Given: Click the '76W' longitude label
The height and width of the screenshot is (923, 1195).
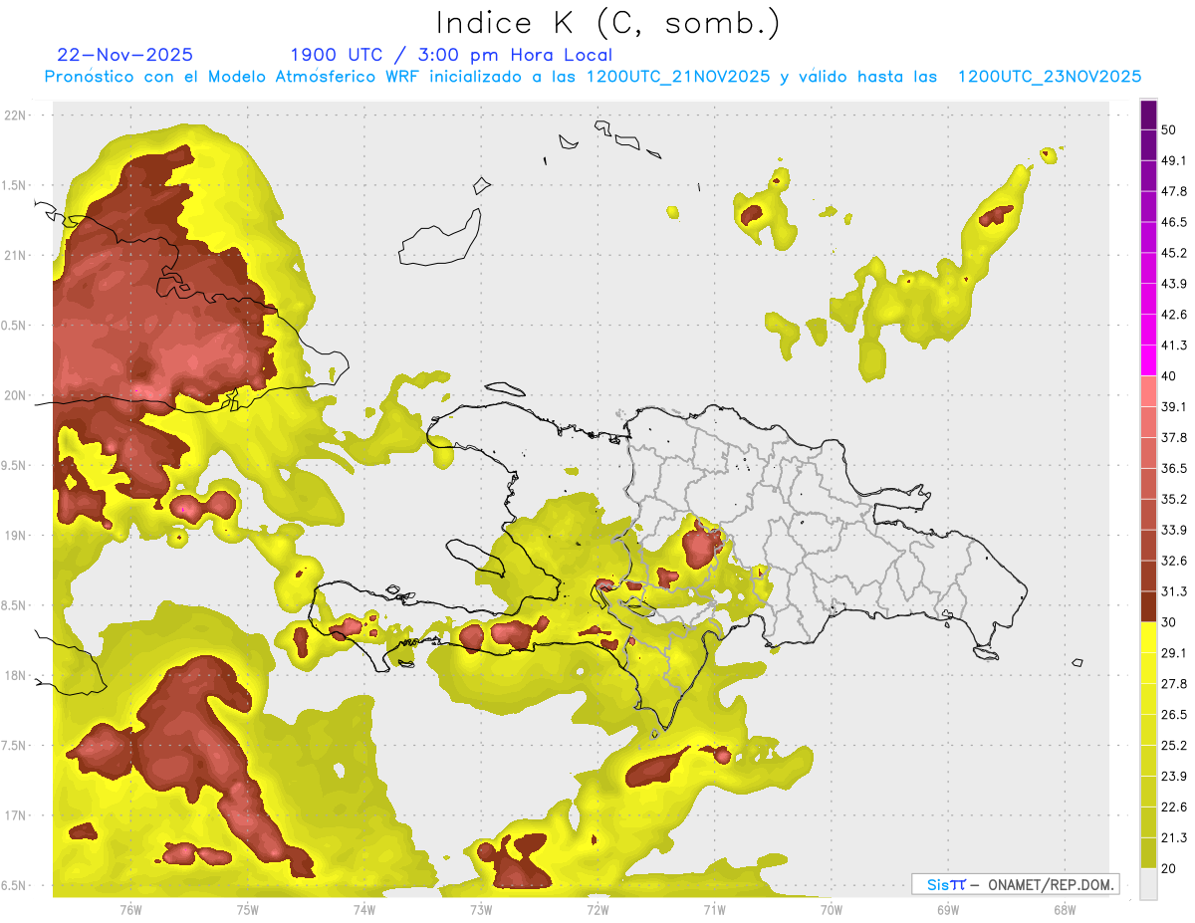Looking at the screenshot, I should tap(130, 909).
